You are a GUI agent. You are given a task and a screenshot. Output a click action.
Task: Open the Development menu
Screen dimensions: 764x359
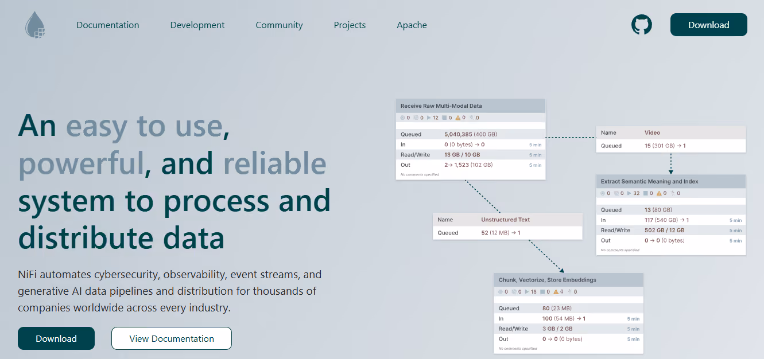[x=197, y=25]
